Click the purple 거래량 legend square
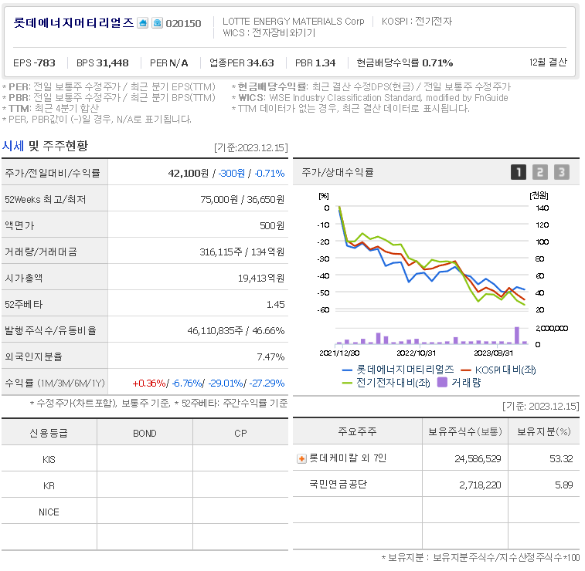Screen dimensions: 585x571 coord(442,383)
